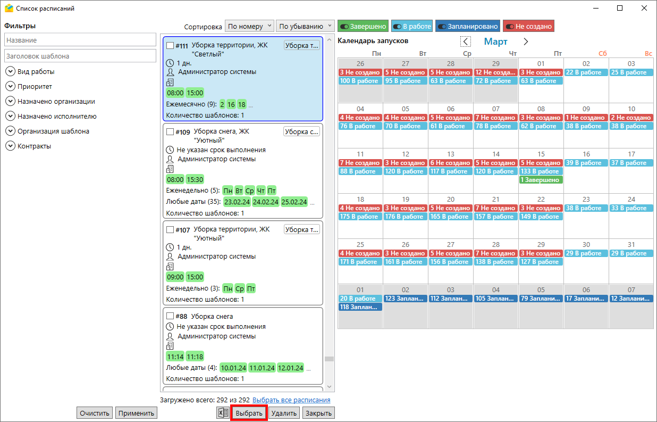Click the app icon in title bar
Screen dimensions: 657x422
click(x=9, y=9)
